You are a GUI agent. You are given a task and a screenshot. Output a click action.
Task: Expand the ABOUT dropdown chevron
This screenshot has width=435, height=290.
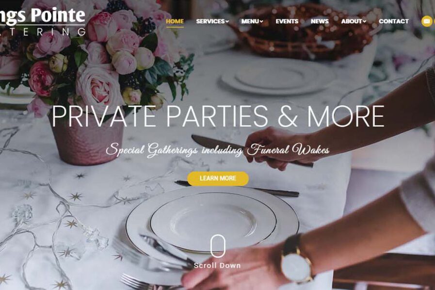coord(365,21)
